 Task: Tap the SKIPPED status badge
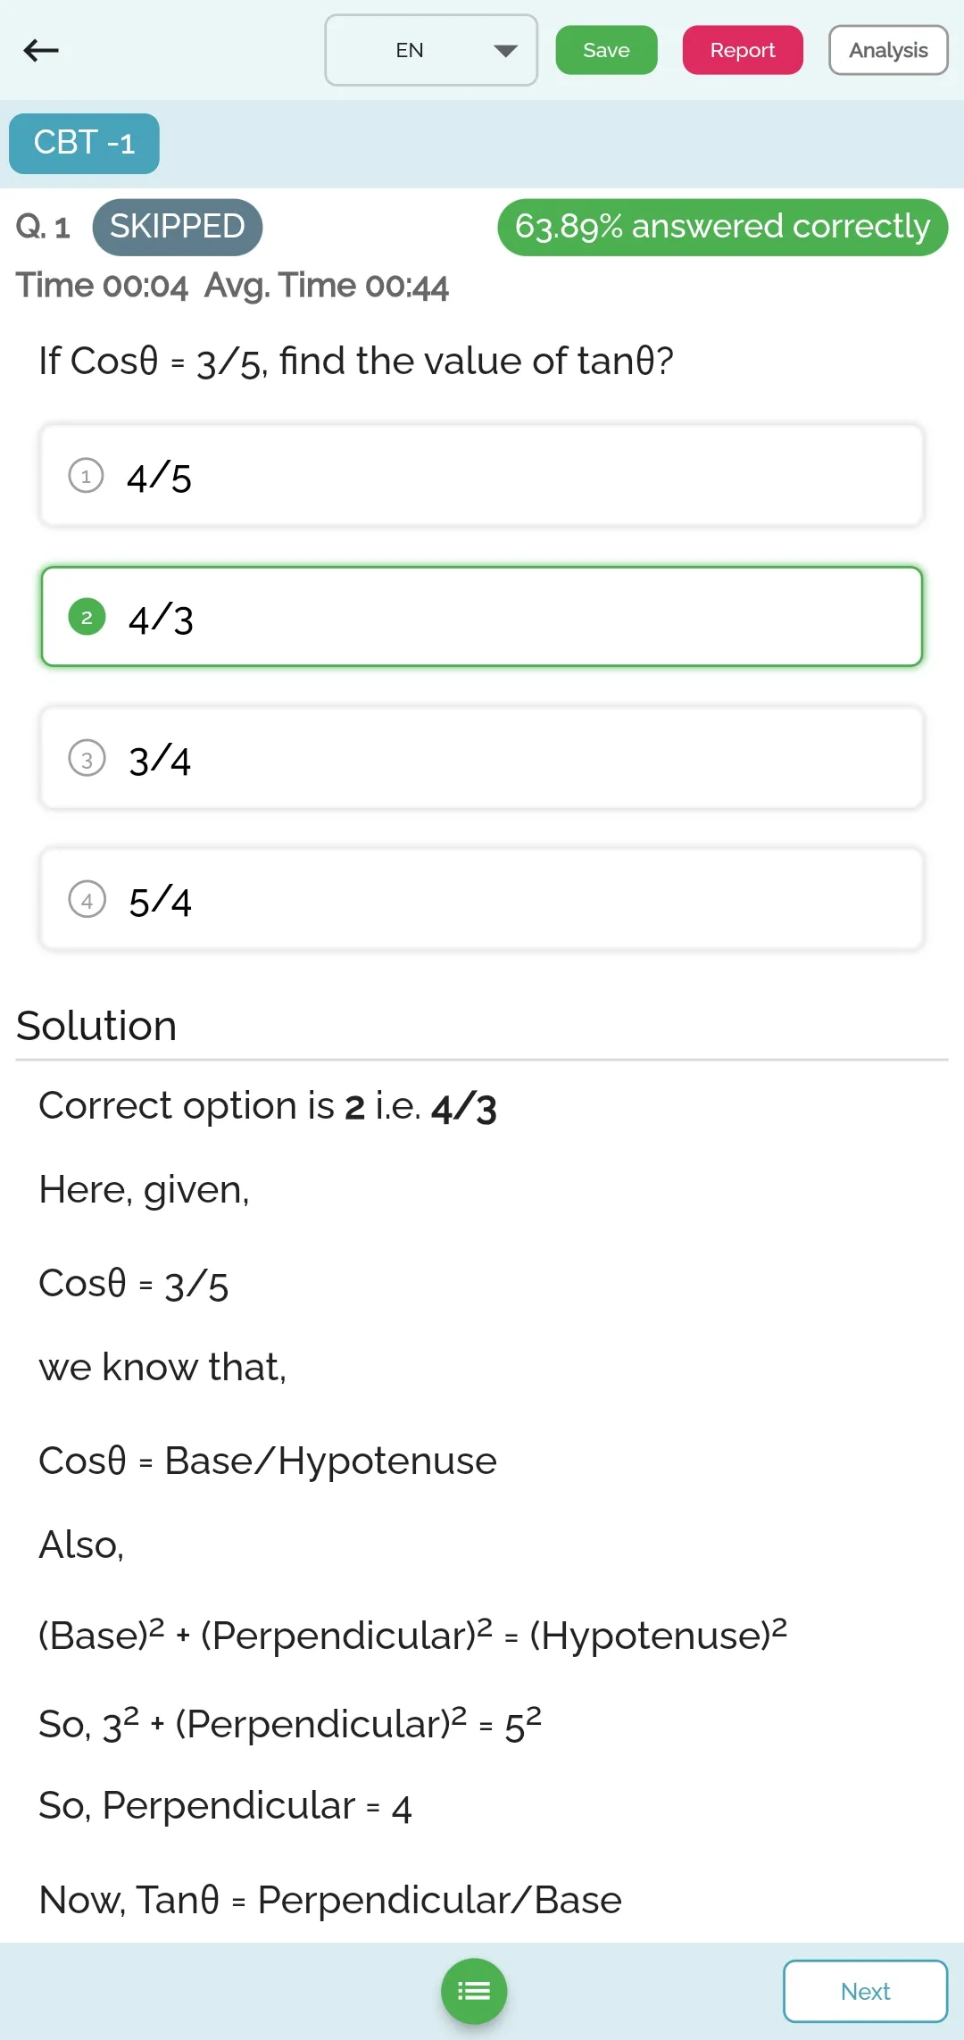click(177, 227)
